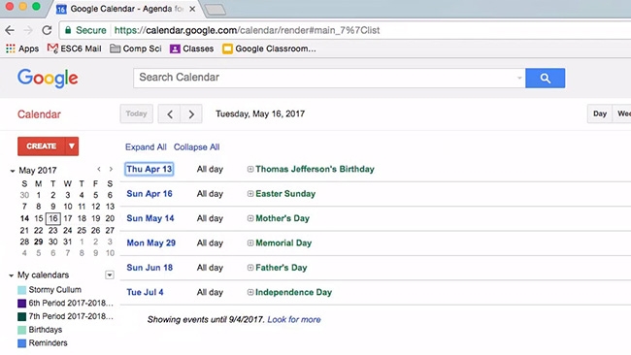Open the Memorial Day event

pyautogui.click(x=283, y=242)
